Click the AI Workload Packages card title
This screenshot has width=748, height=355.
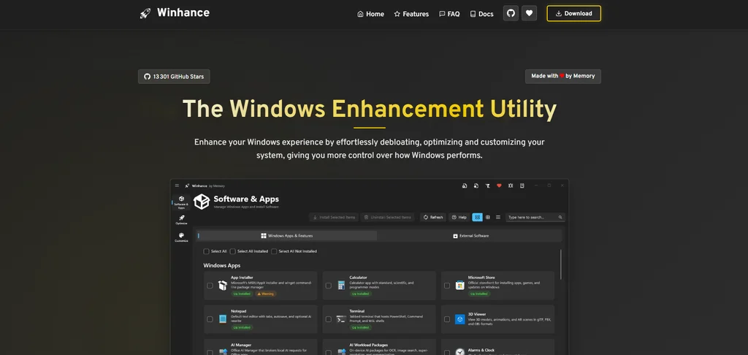369,345
